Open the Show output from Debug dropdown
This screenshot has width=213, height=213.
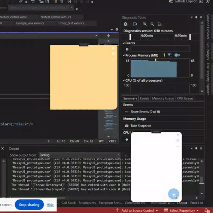80,155
